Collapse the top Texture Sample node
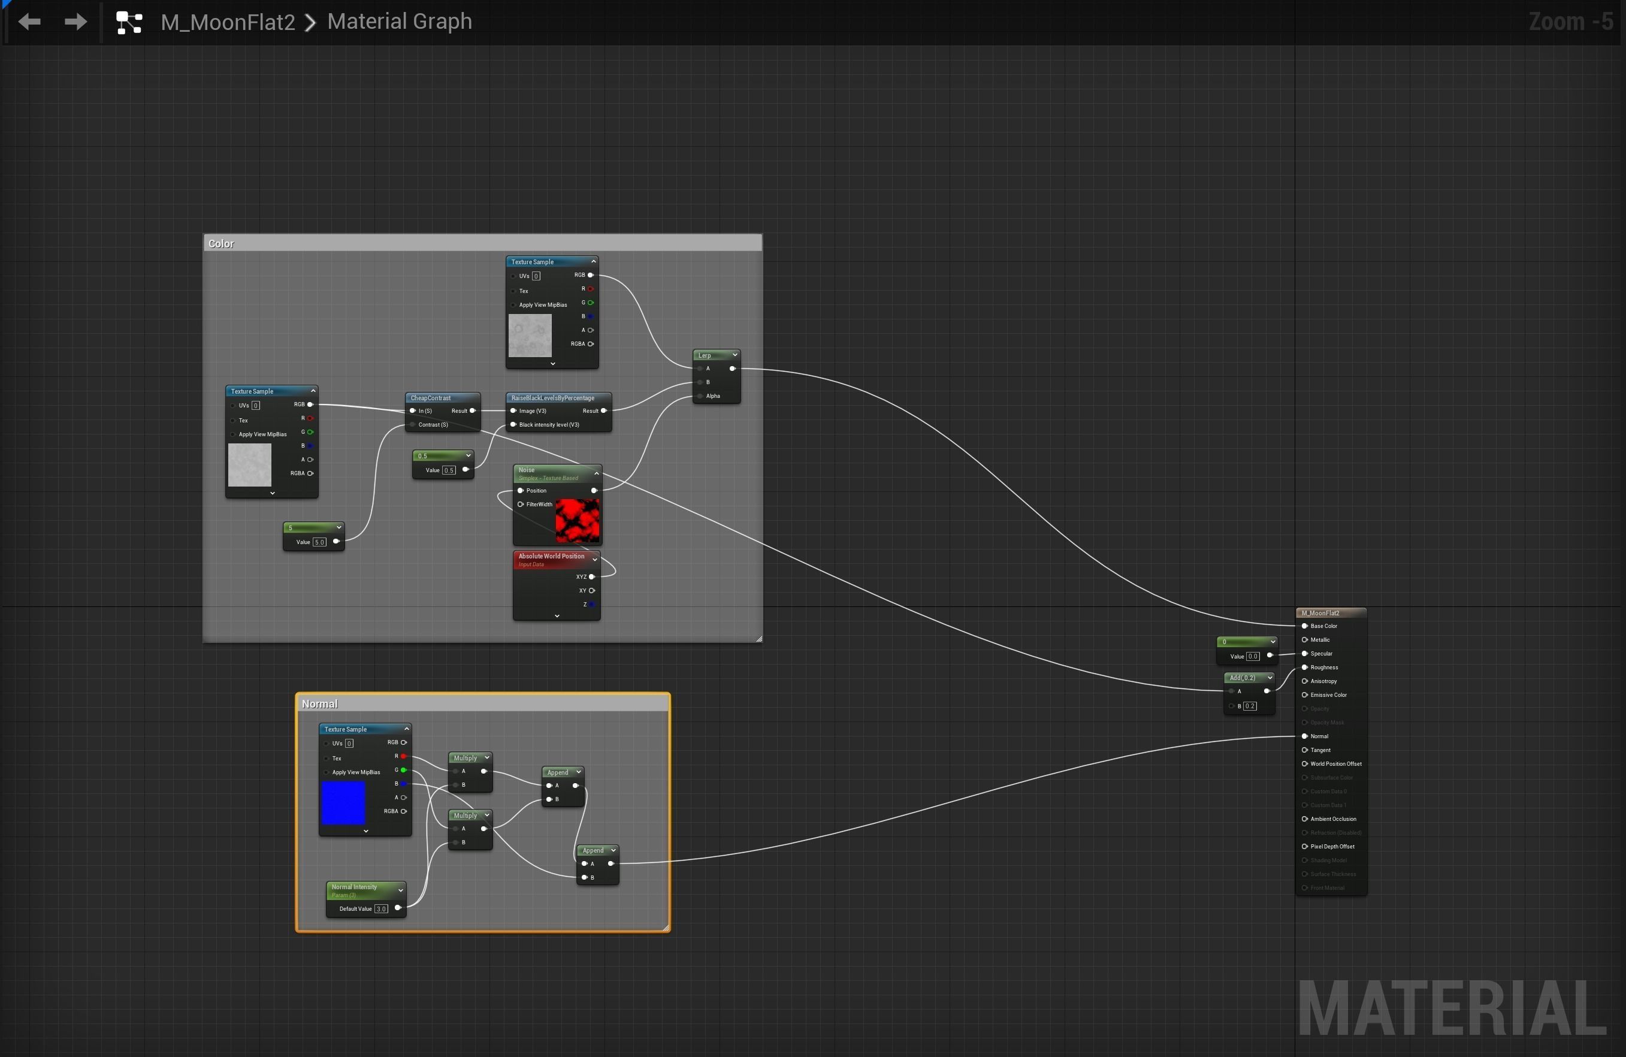The height and width of the screenshot is (1057, 1626). point(593,262)
